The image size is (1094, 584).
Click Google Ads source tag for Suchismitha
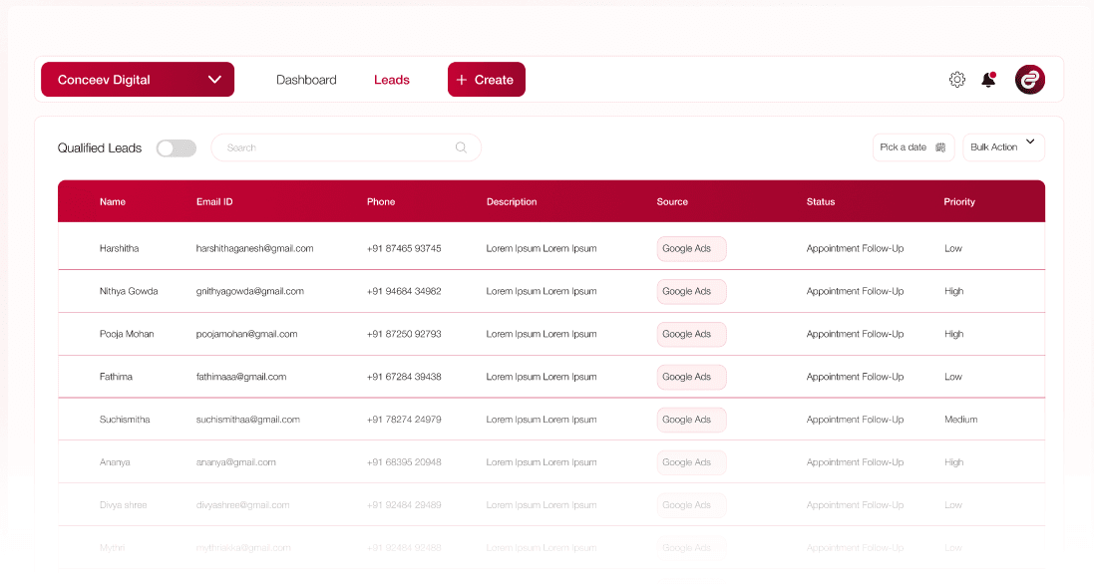(691, 420)
